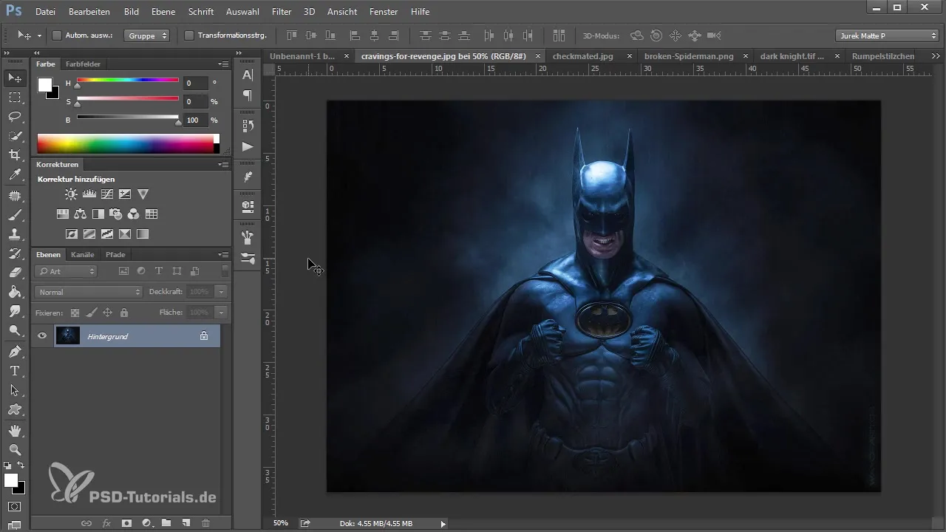This screenshot has width=946, height=532.
Task: Toggle the layer filter on/off switch
Action: [x=224, y=271]
